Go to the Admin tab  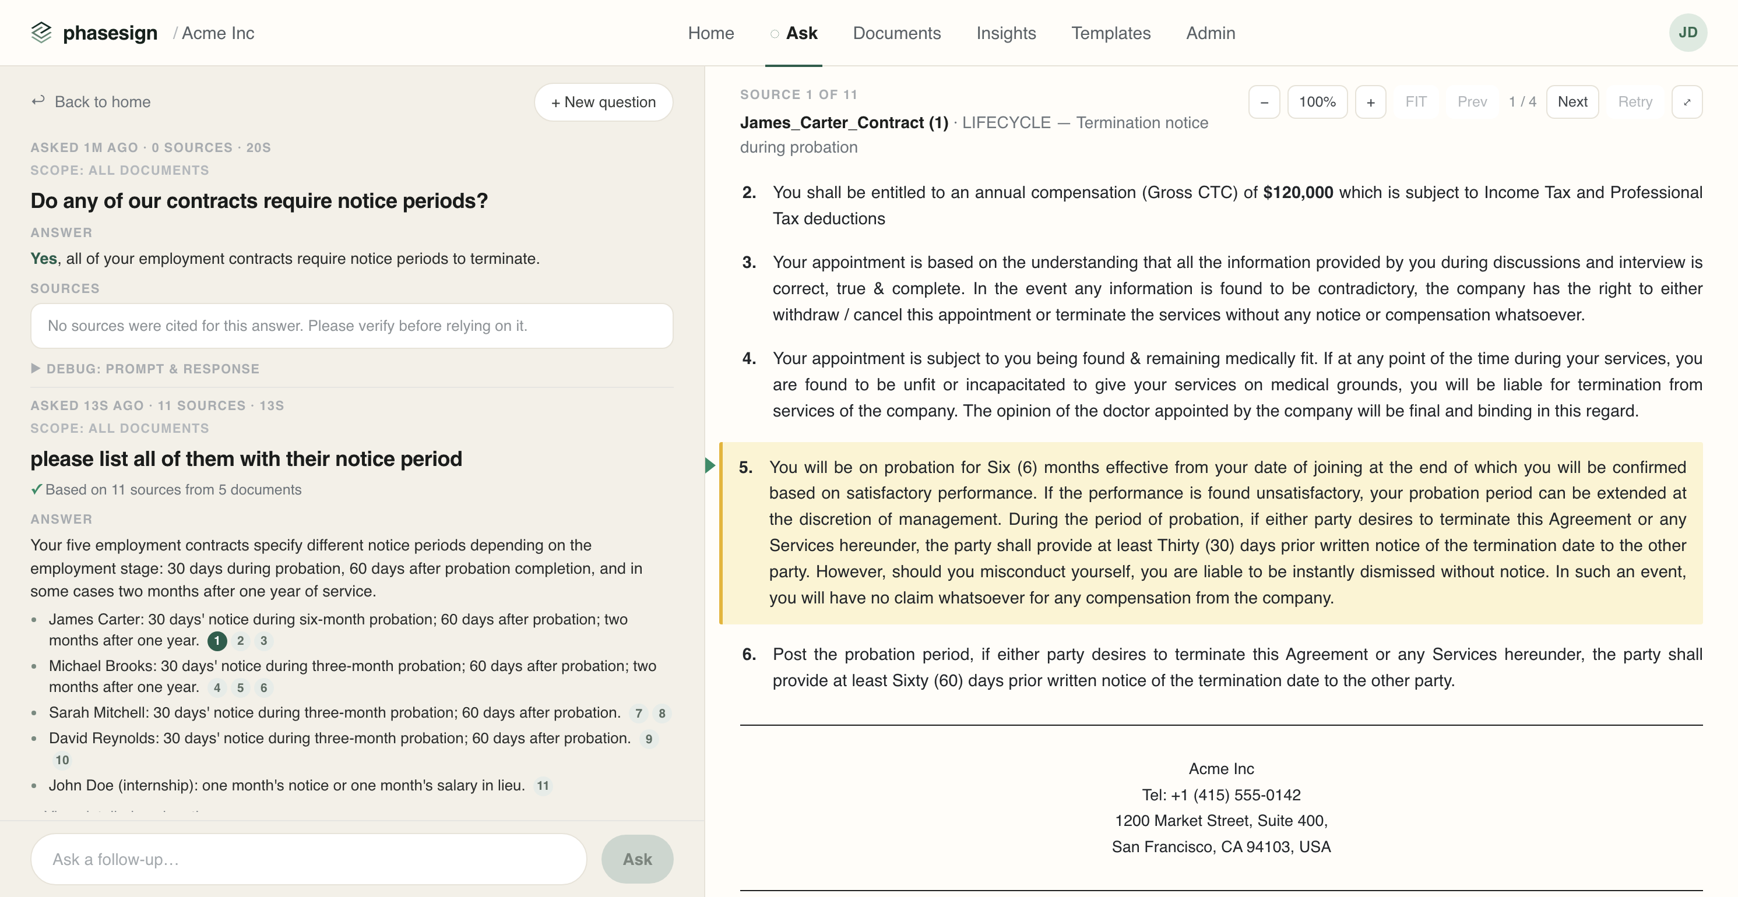(x=1211, y=33)
